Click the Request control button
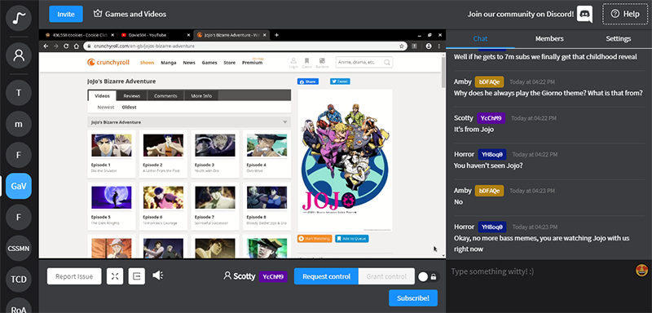Screen dimensions: 652x313 [326, 276]
